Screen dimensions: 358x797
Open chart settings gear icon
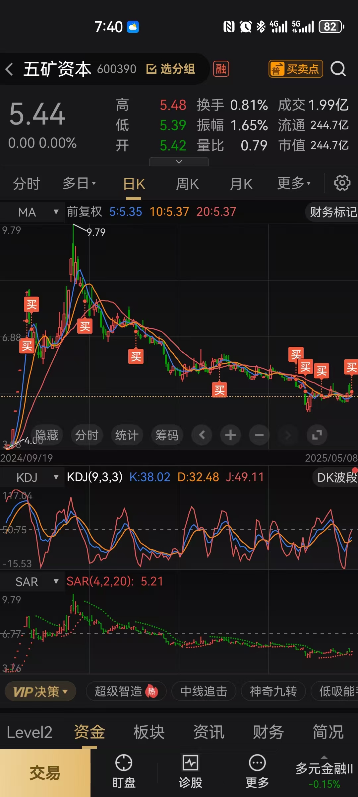coord(342,183)
